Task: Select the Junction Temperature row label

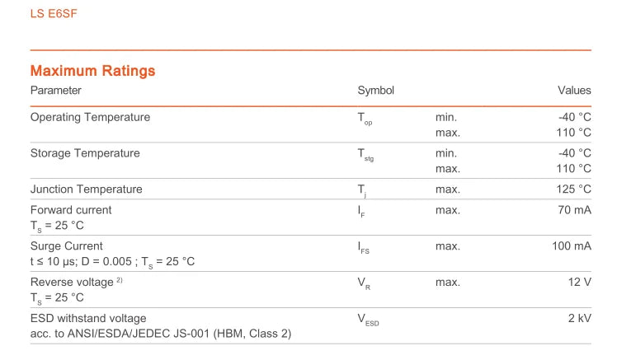Action: 86,189
